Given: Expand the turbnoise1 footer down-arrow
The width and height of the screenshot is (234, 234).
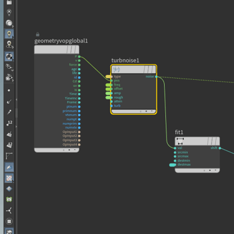Looking at the screenshot, I should 152,111.
